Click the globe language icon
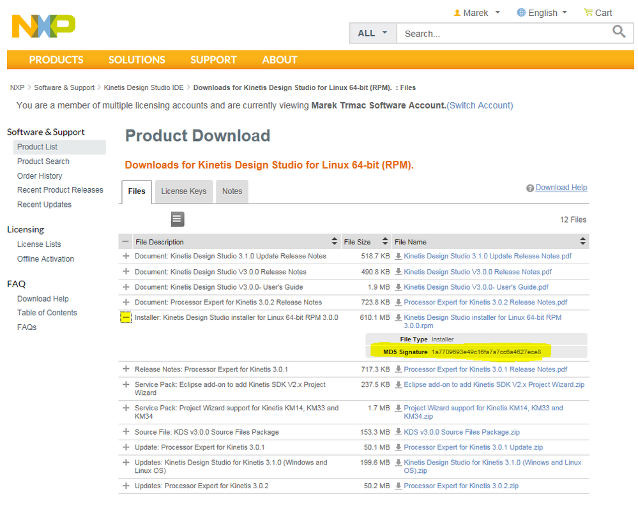Image resolution: width=638 pixels, height=515 pixels. tap(521, 13)
